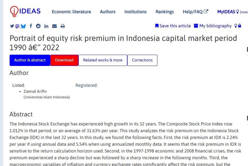Share article on Facebook

(31, 26)
